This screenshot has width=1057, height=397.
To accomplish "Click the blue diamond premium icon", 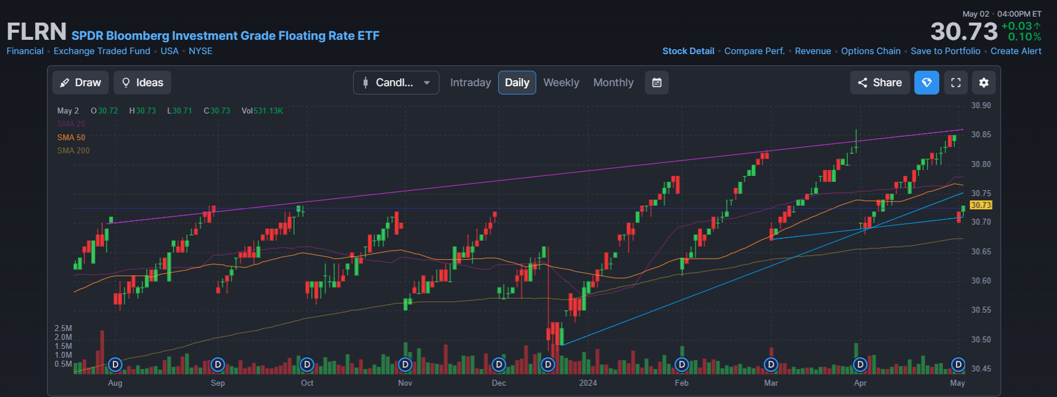I will (927, 83).
